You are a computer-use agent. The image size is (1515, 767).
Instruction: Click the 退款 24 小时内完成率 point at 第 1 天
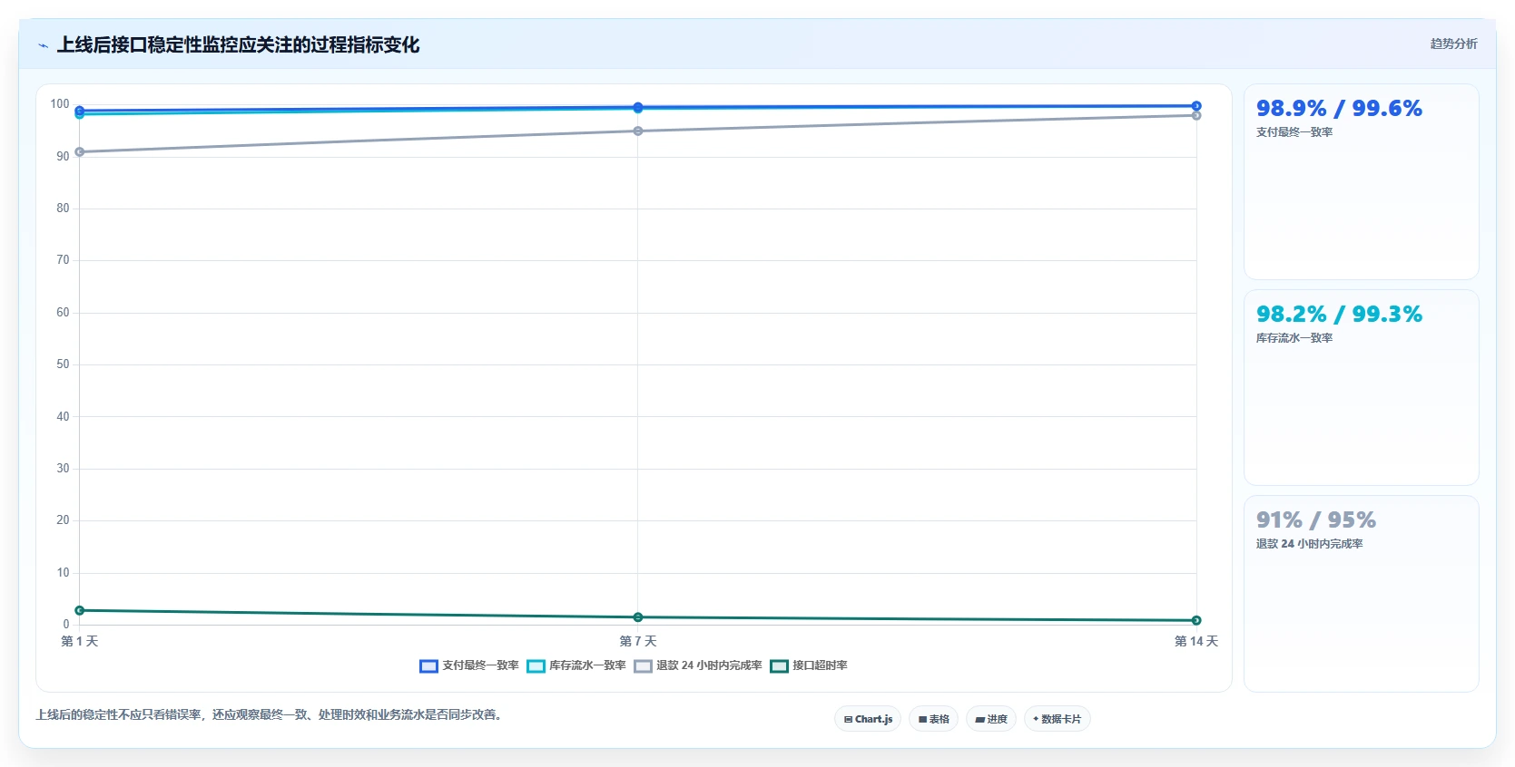coord(80,152)
